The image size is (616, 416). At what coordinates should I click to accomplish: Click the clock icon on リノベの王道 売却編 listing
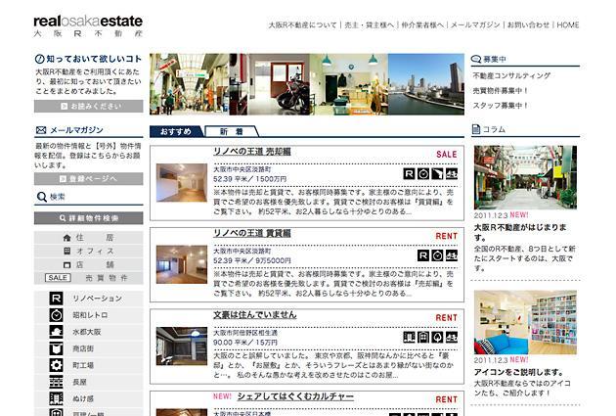pos(423,174)
